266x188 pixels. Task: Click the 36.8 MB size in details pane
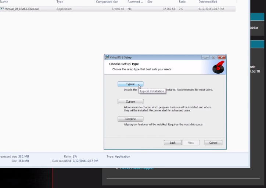click(24, 161)
